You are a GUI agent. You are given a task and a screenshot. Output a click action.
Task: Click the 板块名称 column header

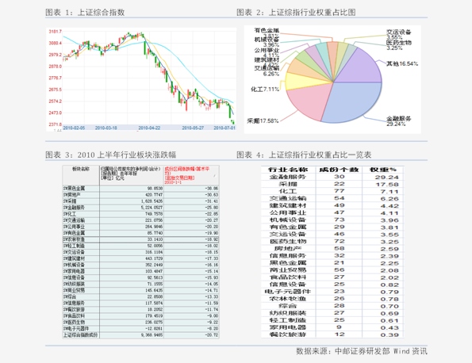[x=81, y=170]
